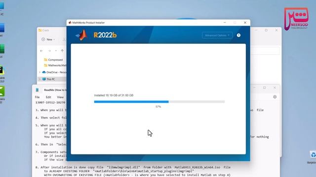Open File menu in Notepad
Screen dimensions: 316x177
(x=38, y=97)
